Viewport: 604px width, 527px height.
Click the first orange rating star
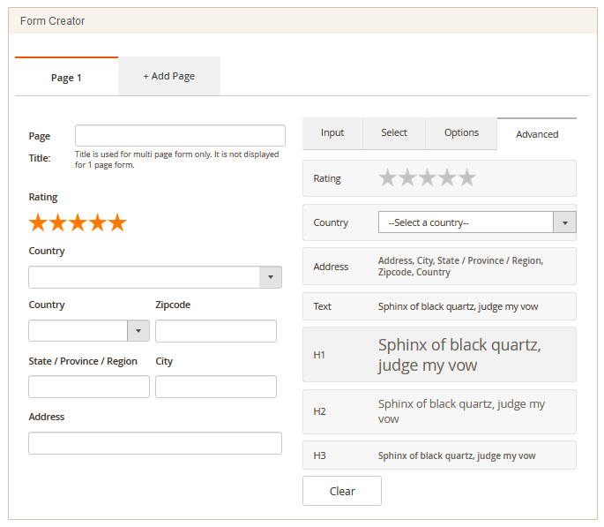39,222
